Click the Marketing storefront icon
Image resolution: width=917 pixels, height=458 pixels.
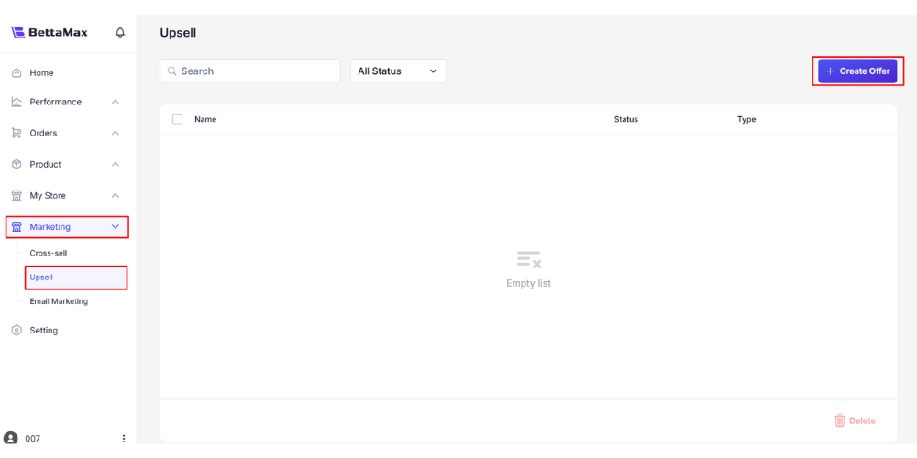(x=17, y=226)
